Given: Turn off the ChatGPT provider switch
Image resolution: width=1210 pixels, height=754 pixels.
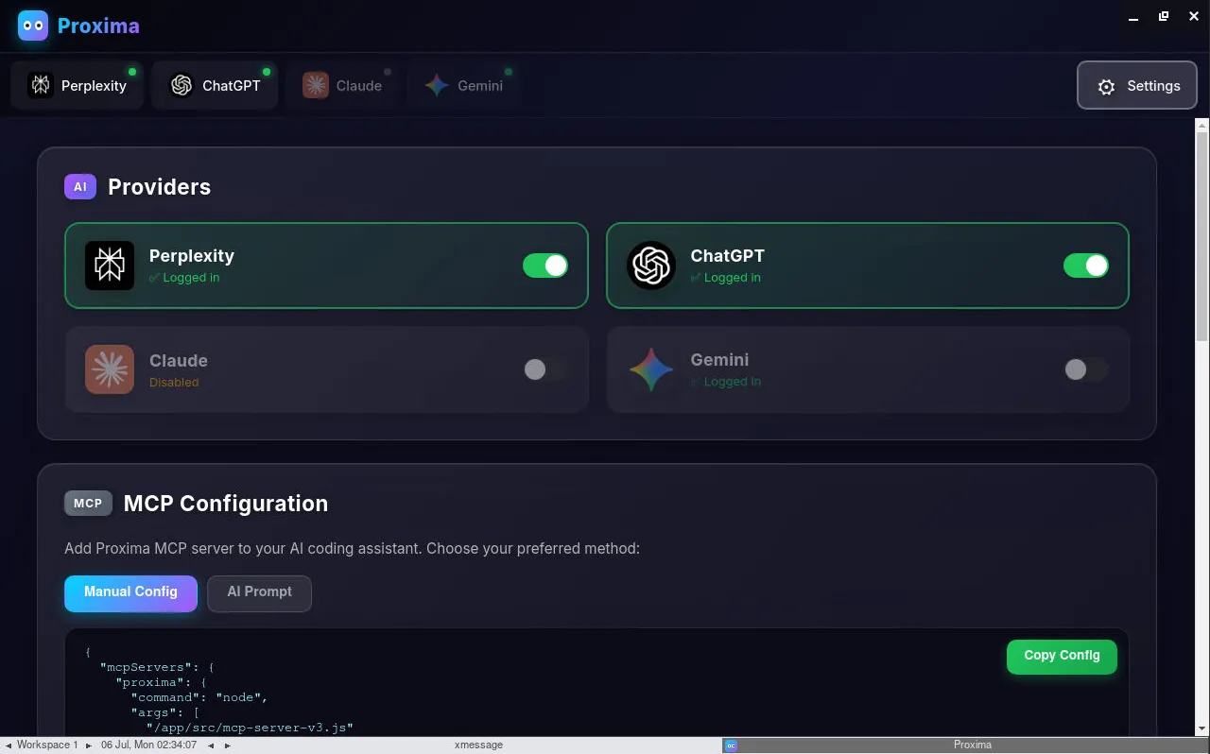Looking at the screenshot, I should pos(1086,266).
